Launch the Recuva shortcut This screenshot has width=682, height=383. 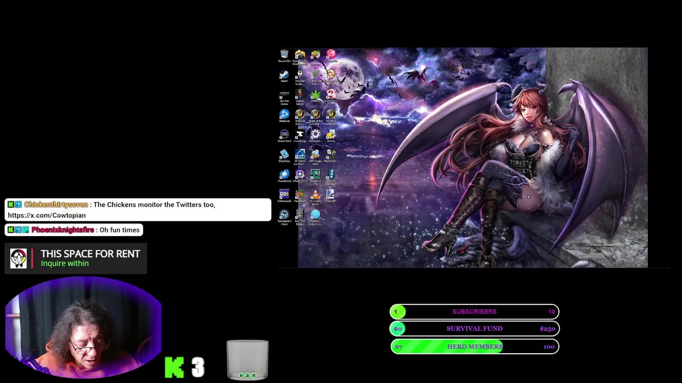331,136
